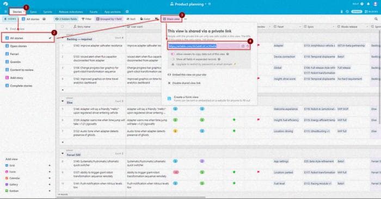This screenshot has width=381, height=199.
Task: Switch to the Release milestones tab
Action: [71, 12]
